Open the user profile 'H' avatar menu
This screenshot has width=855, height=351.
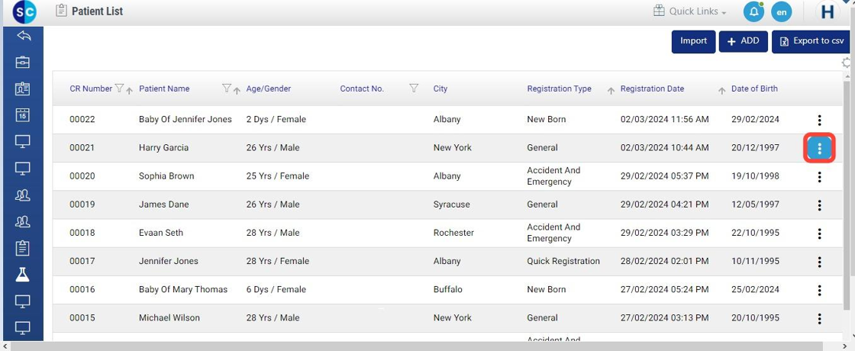[828, 11]
